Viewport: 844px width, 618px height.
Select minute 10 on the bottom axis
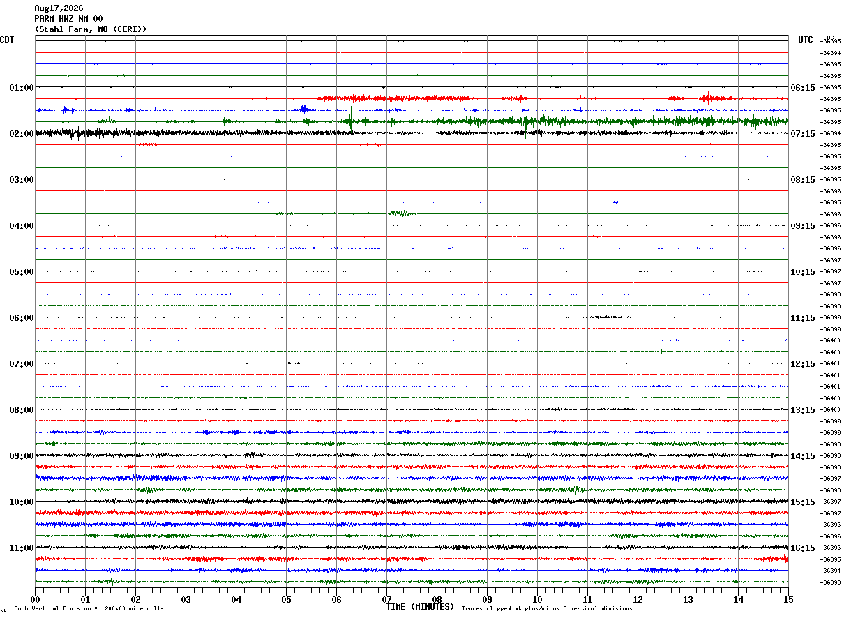click(537, 599)
